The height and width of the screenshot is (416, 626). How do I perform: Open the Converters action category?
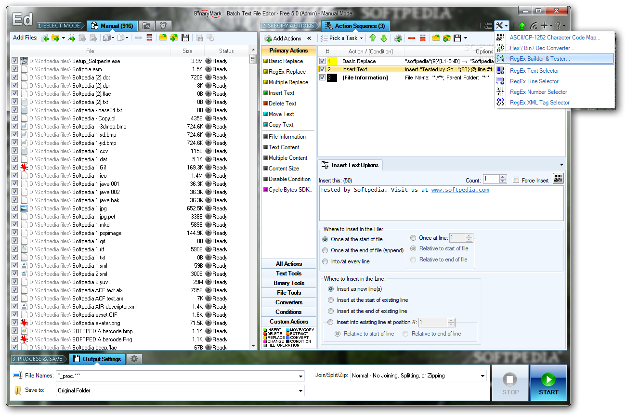[x=288, y=302]
